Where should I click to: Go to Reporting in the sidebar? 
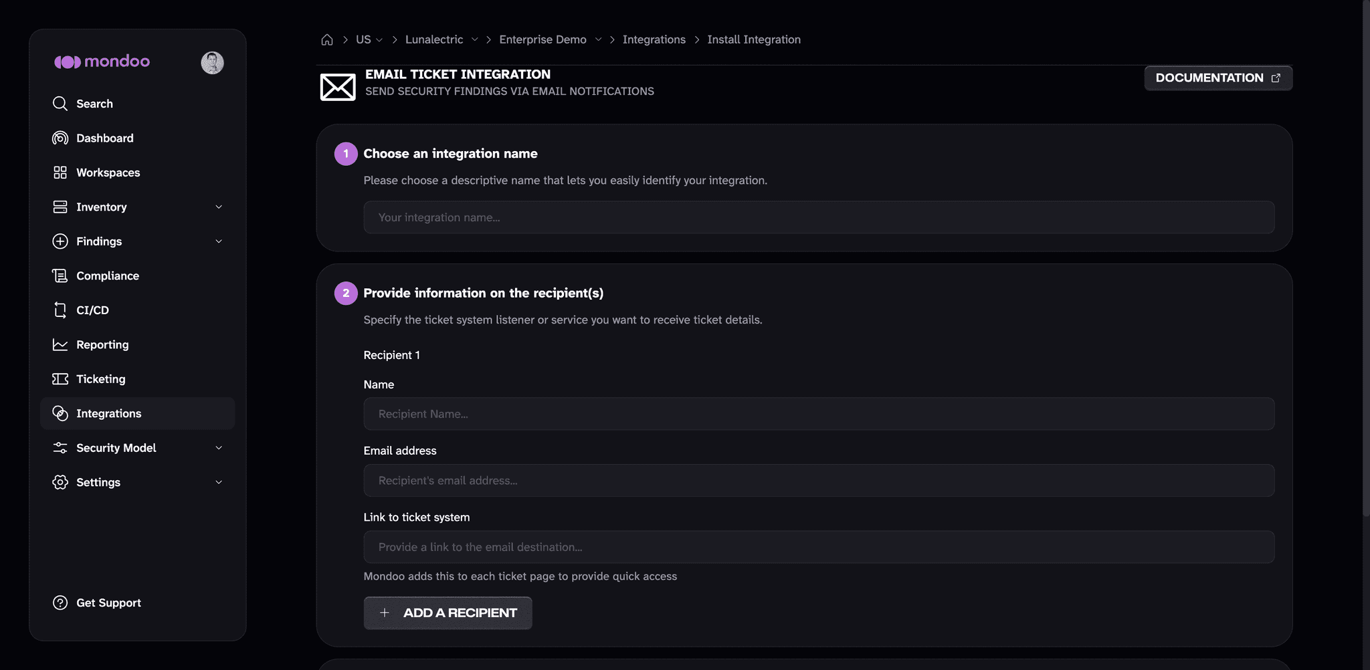pos(137,344)
